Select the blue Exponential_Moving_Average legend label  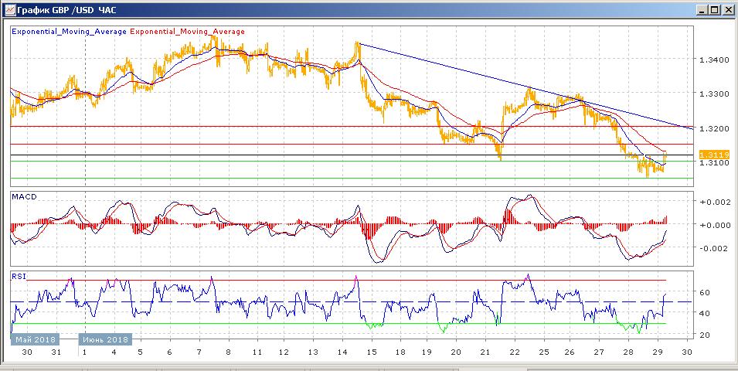tap(70, 32)
